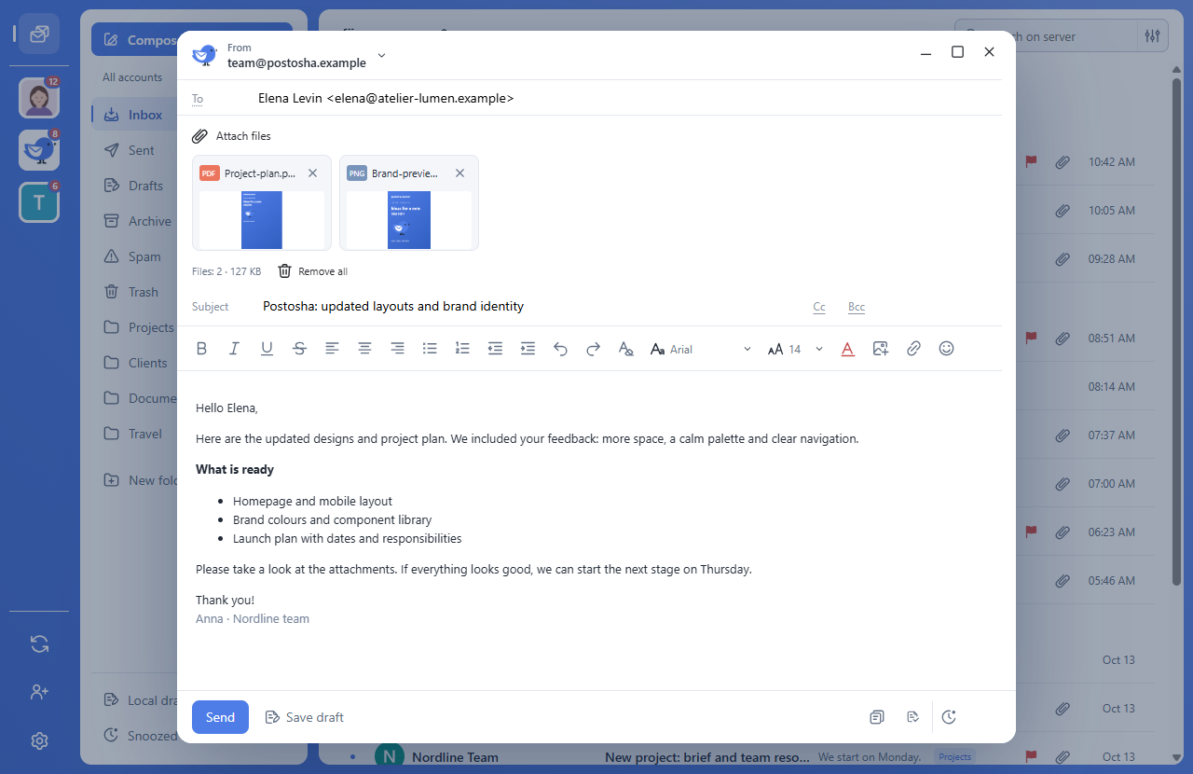Send the email with the Send button
The width and height of the screenshot is (1193, 774).
pos(220,717)
